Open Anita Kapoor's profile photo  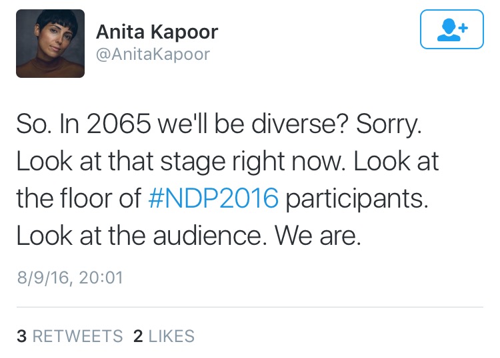pyautogui.click(x=51, y=43)
